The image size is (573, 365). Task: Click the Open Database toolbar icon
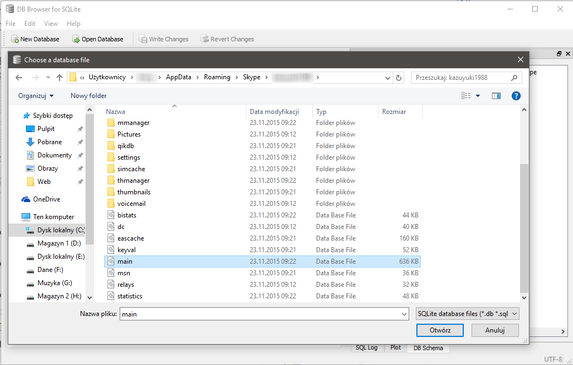point(76,39)
